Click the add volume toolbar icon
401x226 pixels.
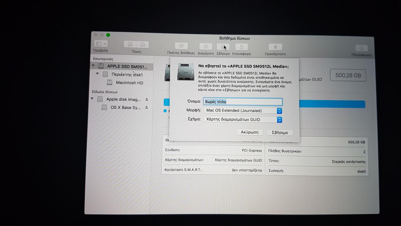point(130,44)
